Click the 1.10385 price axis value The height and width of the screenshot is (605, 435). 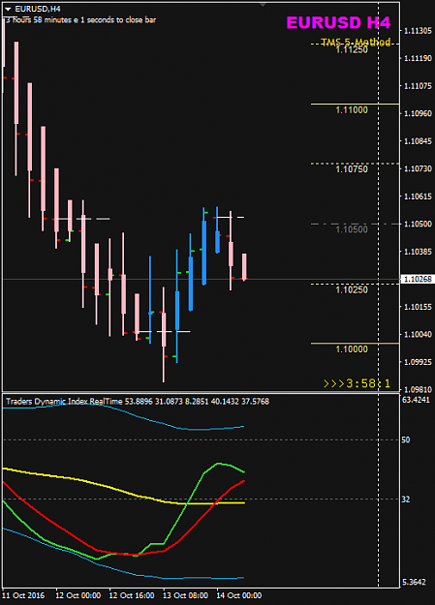(418, 252)
